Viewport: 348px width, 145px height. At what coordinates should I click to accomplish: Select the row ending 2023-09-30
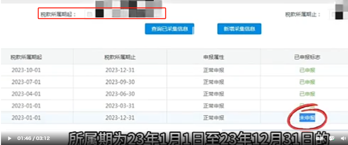(x=120, y=82)
